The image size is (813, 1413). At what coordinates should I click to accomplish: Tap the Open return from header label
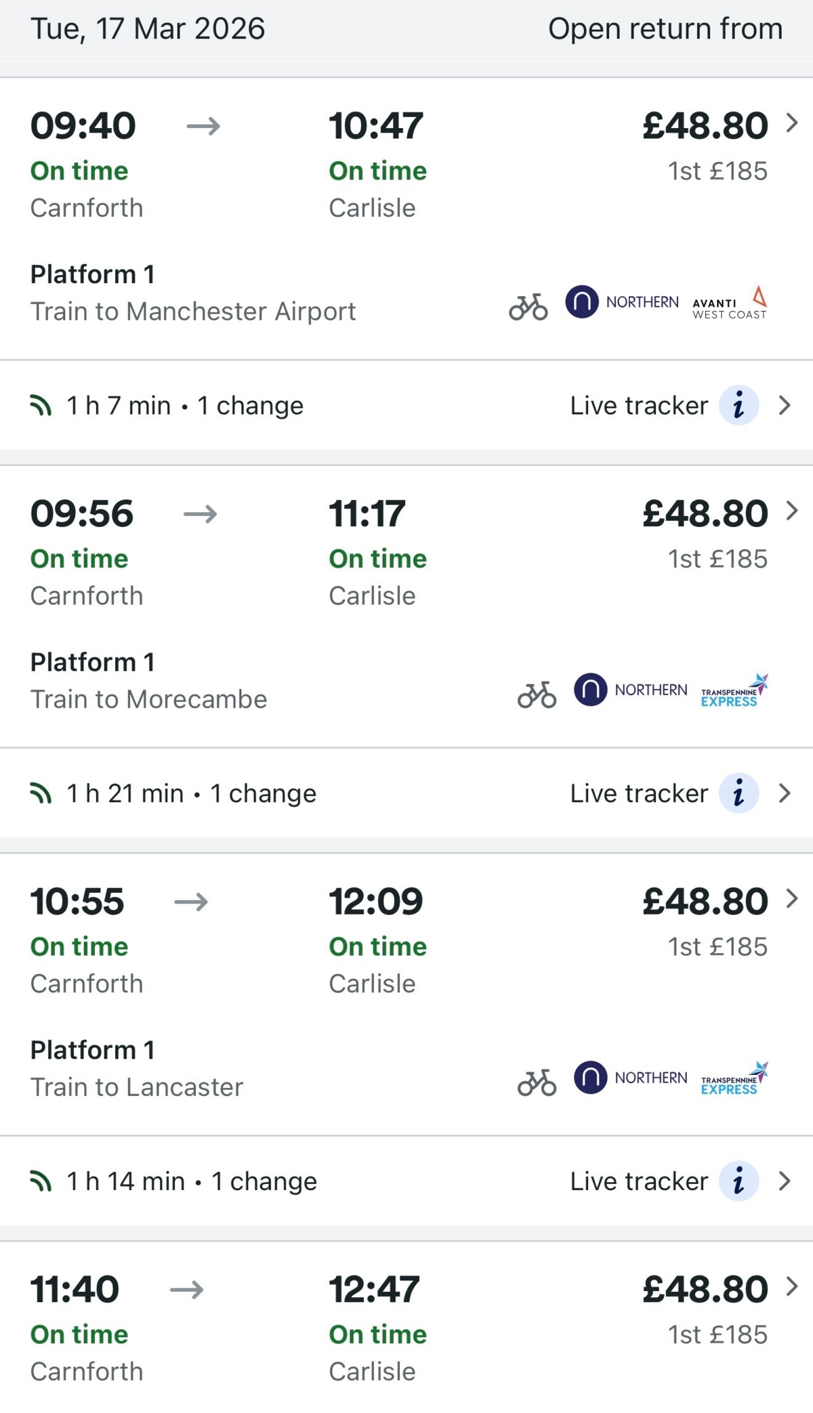coord(665,29)
